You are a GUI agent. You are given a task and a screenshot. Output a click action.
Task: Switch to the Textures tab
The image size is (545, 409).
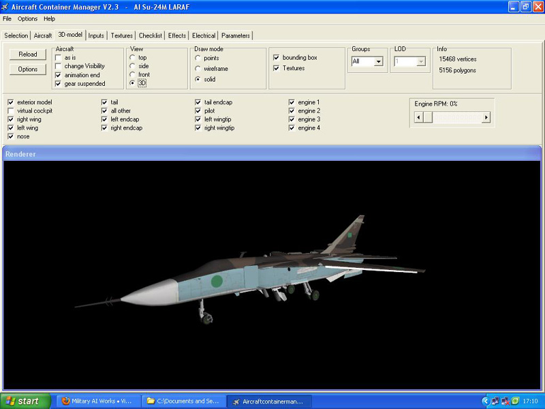point(122,35)
